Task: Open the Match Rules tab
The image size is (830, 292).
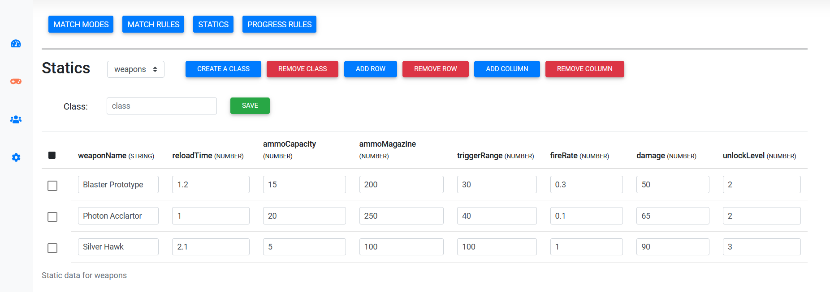Action: point(153,25)
